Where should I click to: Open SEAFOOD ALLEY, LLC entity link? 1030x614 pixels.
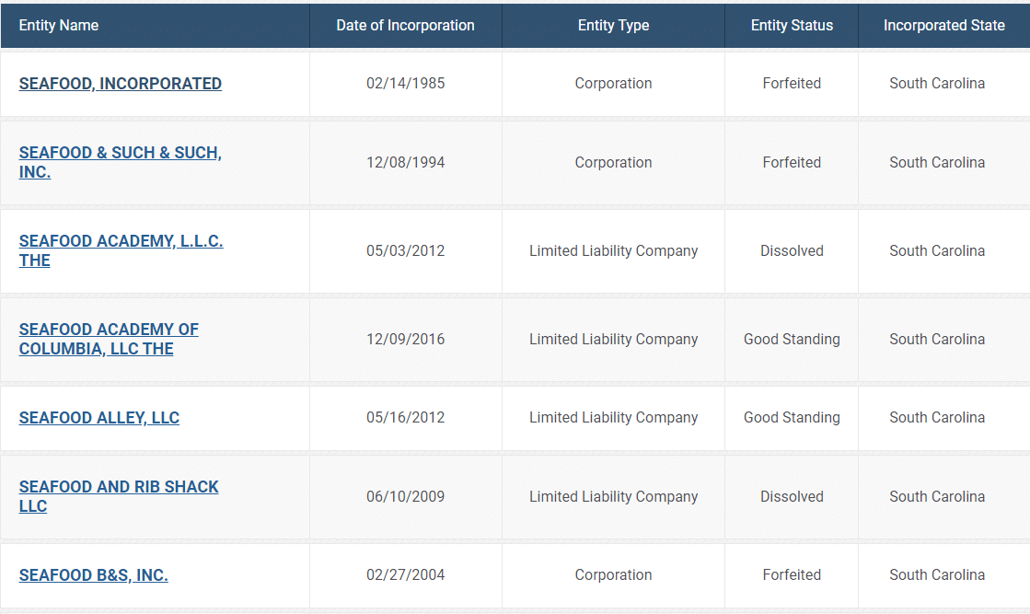tap(98, 418)
